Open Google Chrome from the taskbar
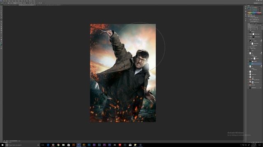Screen dimensions: 263x147 click(x=58, y=145)
